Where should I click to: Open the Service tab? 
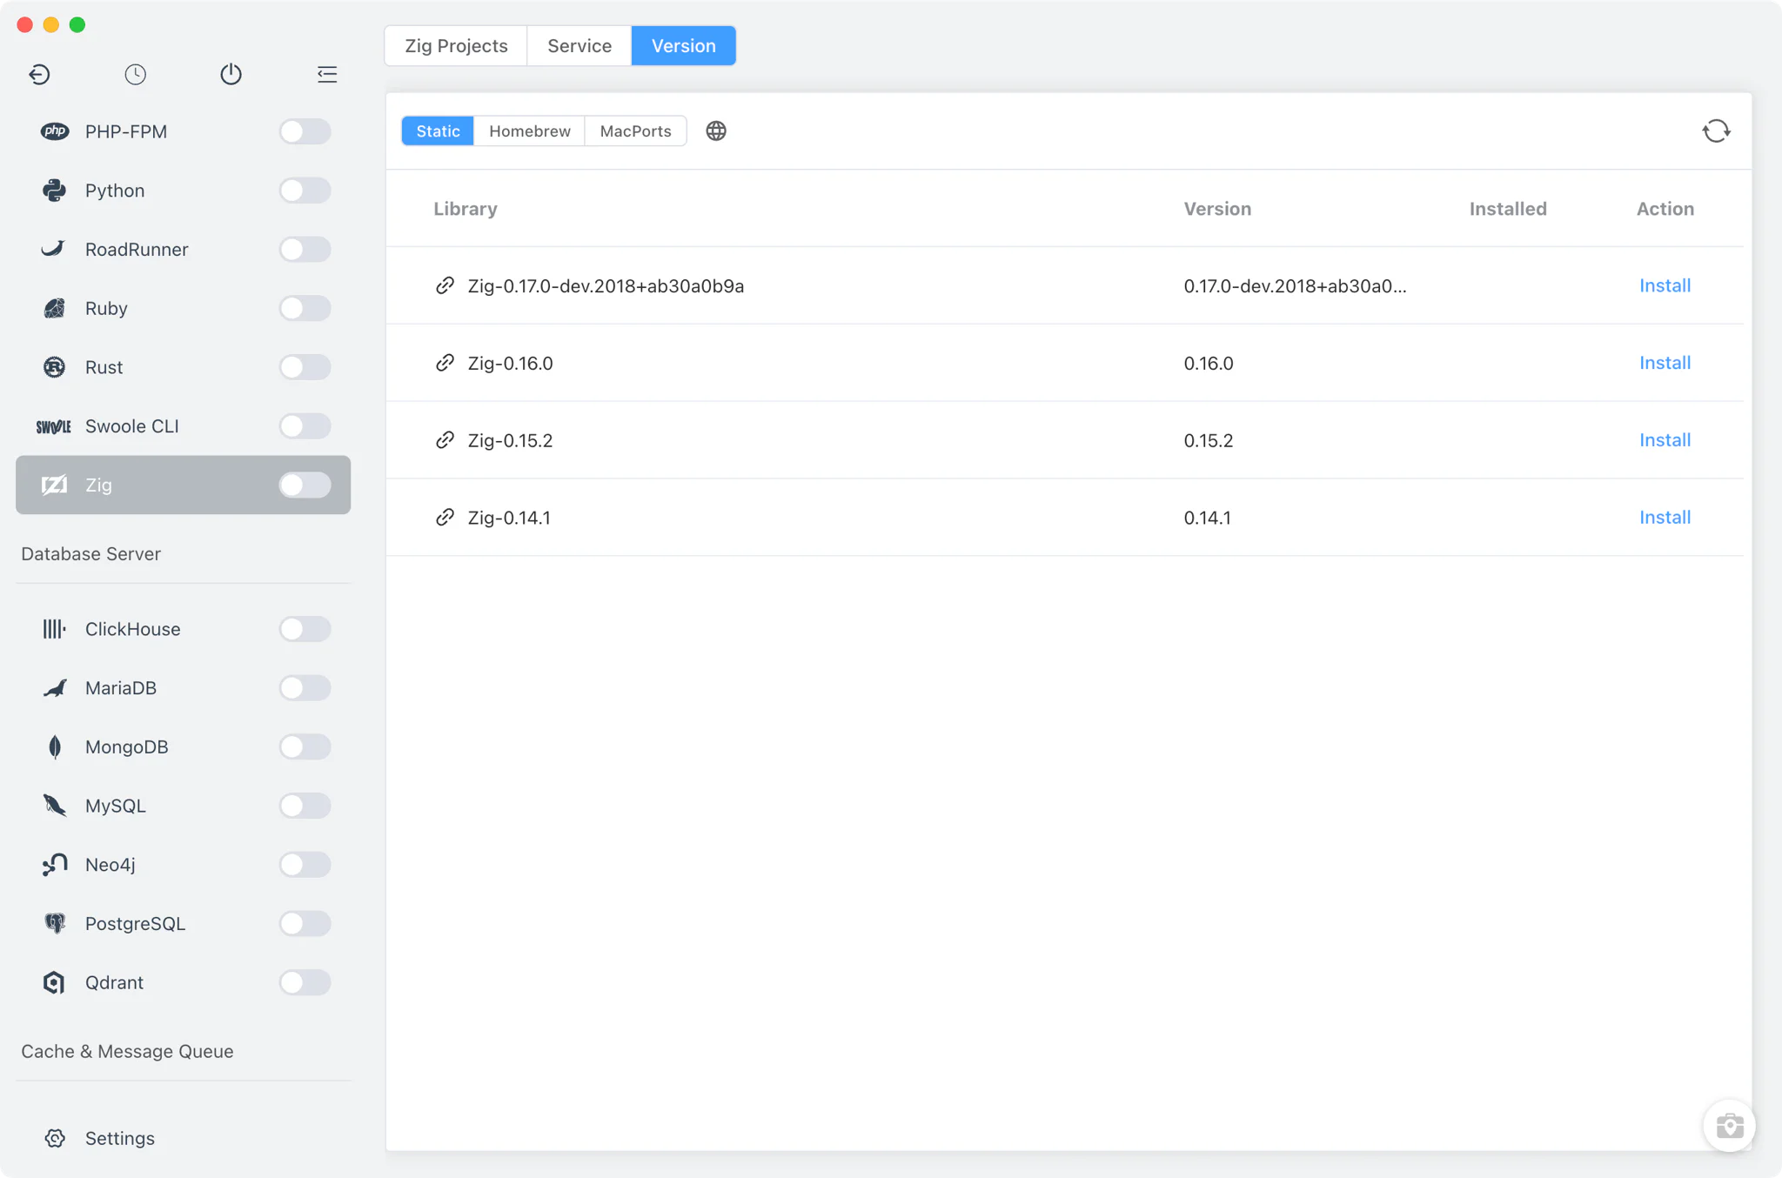click(579, 45)
